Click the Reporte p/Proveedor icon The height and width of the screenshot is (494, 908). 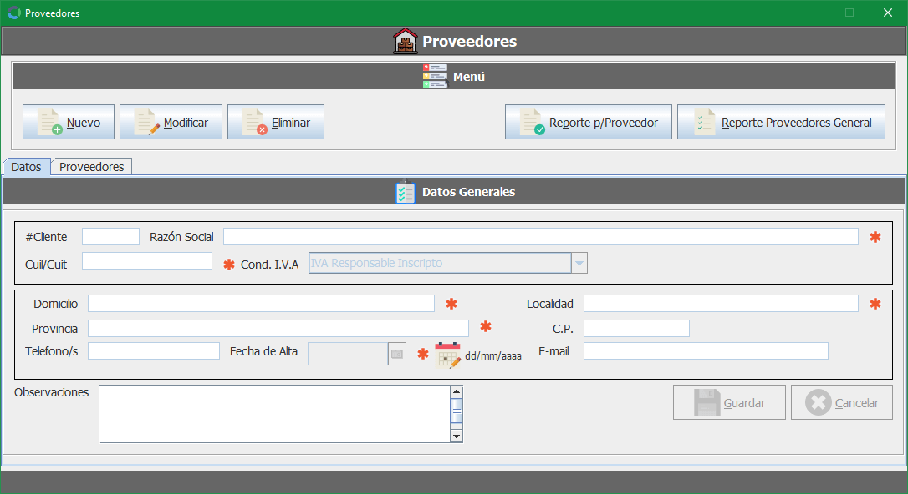pos(532,123)
